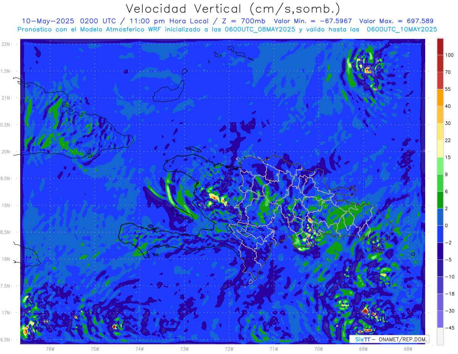Click the colorbar value 30

point(448,123)
